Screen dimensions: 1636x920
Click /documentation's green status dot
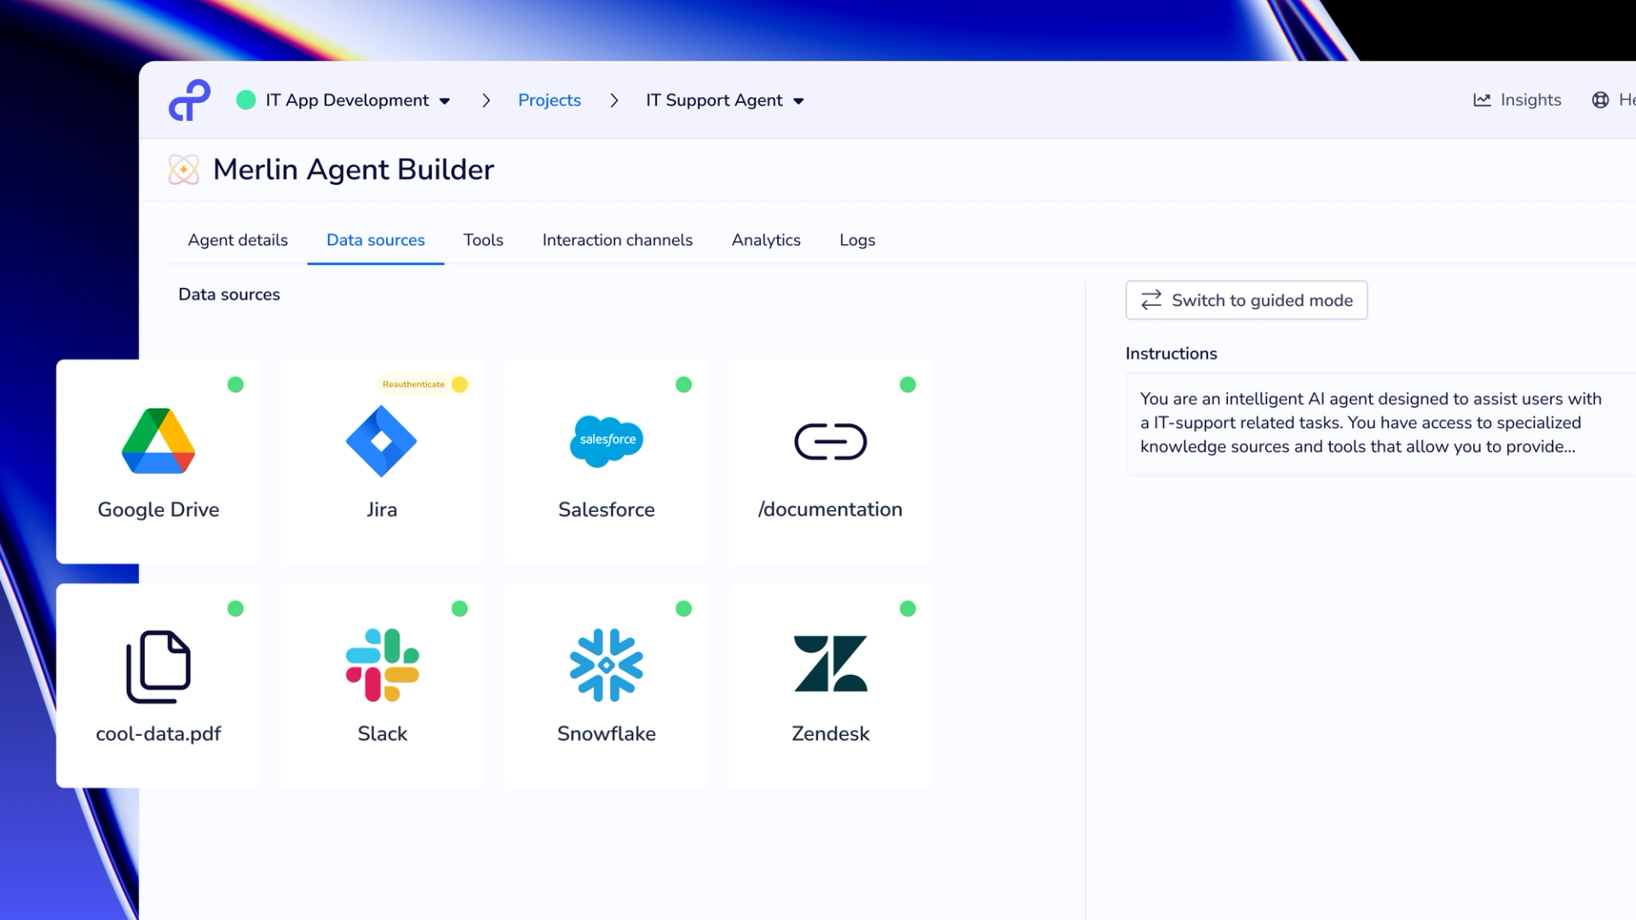pos(907,384)
